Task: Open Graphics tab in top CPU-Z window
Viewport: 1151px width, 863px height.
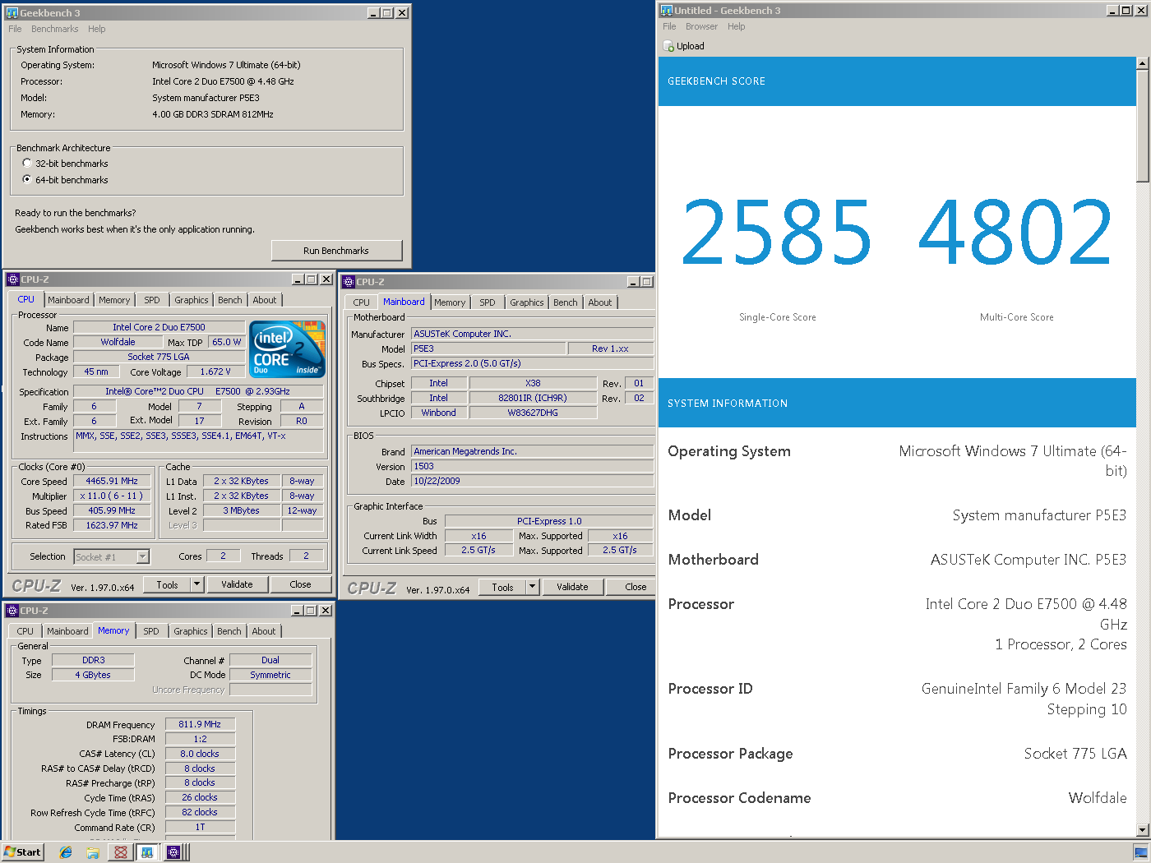Action: [192, 300]
